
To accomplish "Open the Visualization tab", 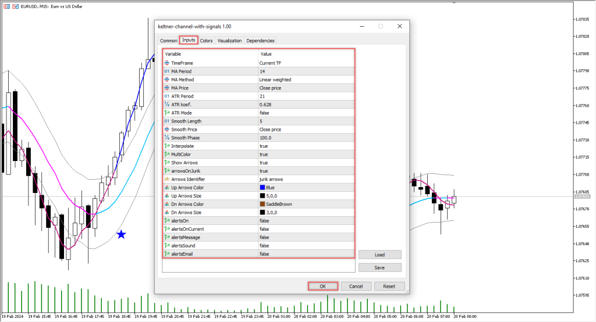I will 229,41.
